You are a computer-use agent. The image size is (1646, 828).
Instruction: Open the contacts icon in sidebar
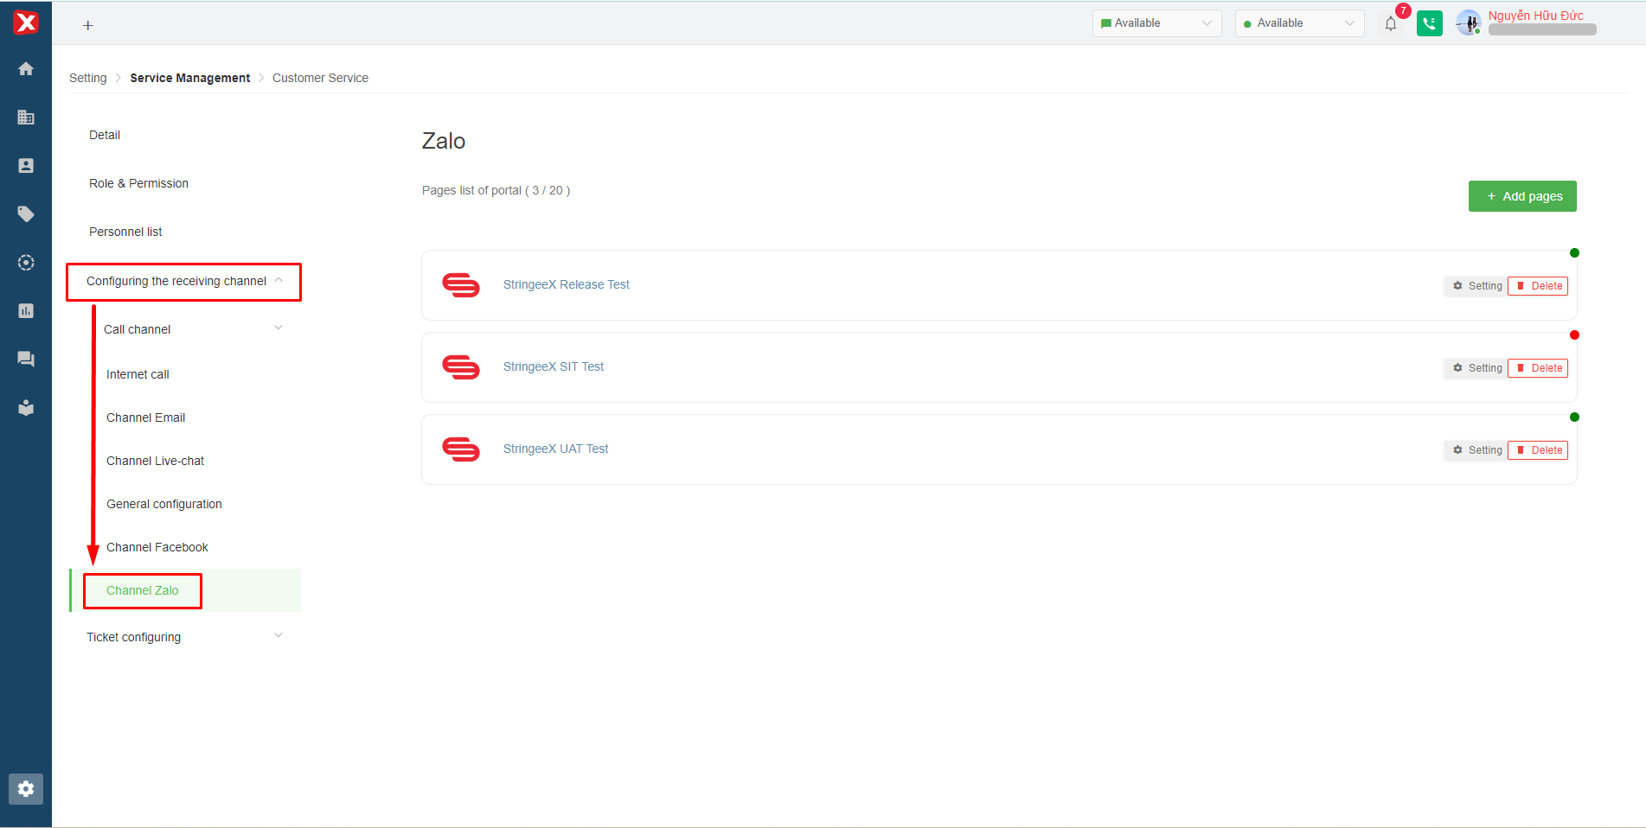pos(26,166)
